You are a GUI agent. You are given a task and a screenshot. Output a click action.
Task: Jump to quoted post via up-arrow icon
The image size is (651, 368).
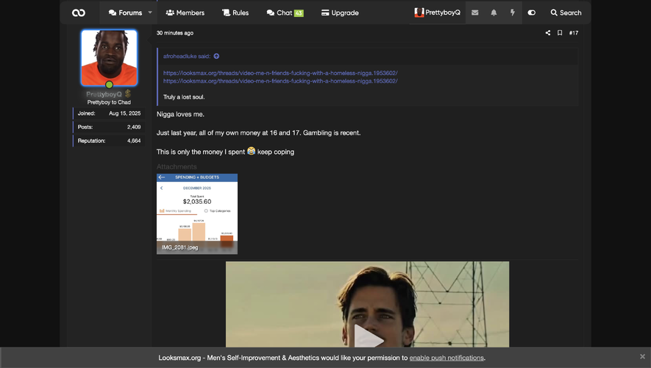coord(216,56)
